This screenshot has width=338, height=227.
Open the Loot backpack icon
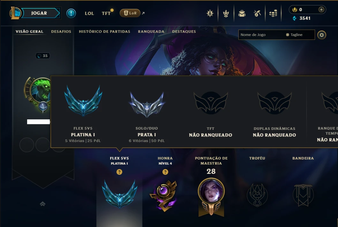tap(242, 14)
